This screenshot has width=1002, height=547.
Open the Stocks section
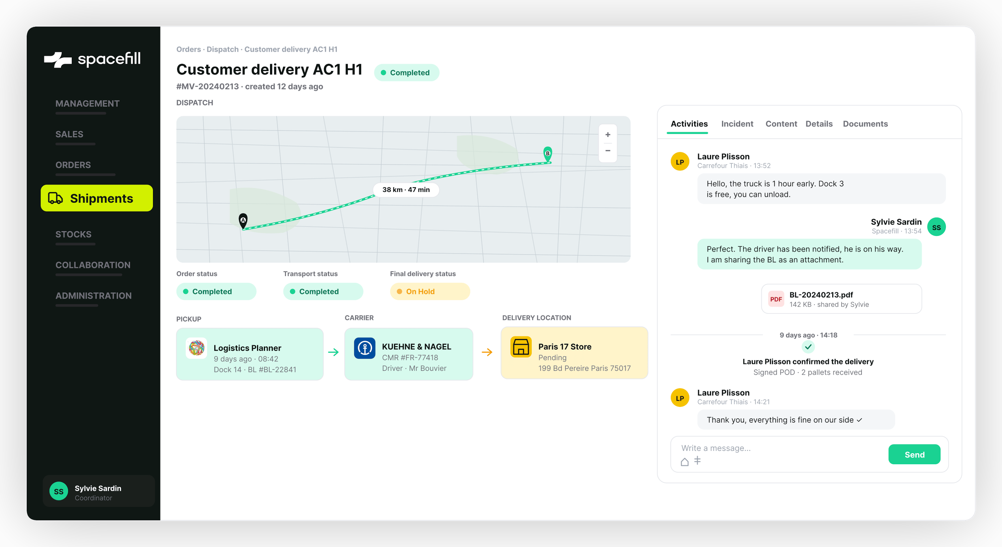73,234
